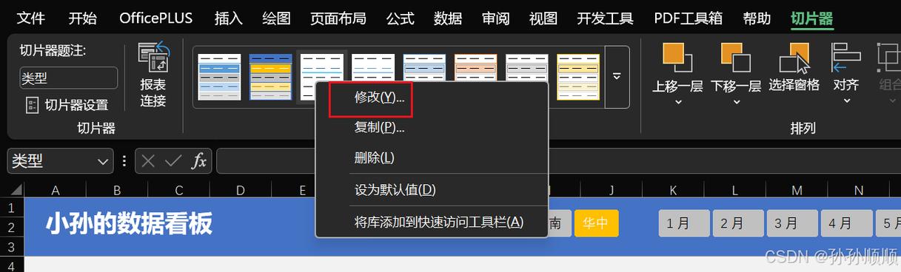The width and height of the screenshot is (901, 272).
Task: Select the 1月 slicer button
Action: tap(684, 223)
